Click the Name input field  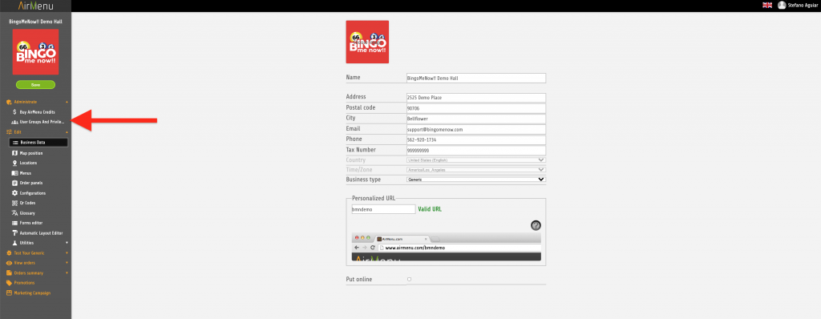click(476, 78)
